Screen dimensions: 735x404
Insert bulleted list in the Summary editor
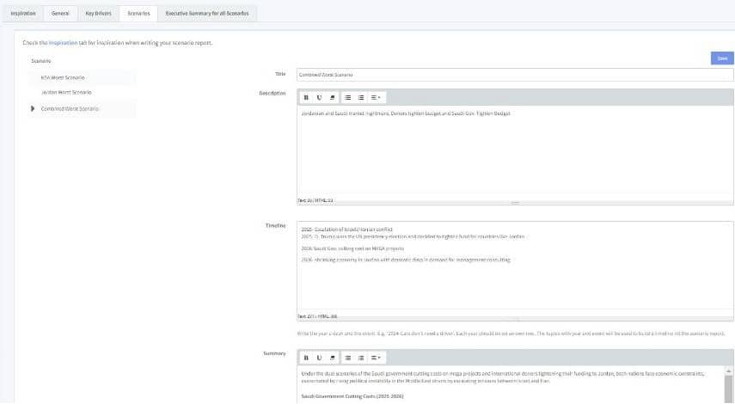(348, 357)
